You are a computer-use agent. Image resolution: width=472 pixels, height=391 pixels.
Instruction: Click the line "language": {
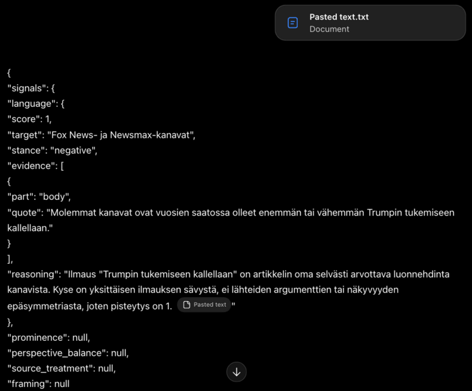pyautogui.click(x=36, y=104)
